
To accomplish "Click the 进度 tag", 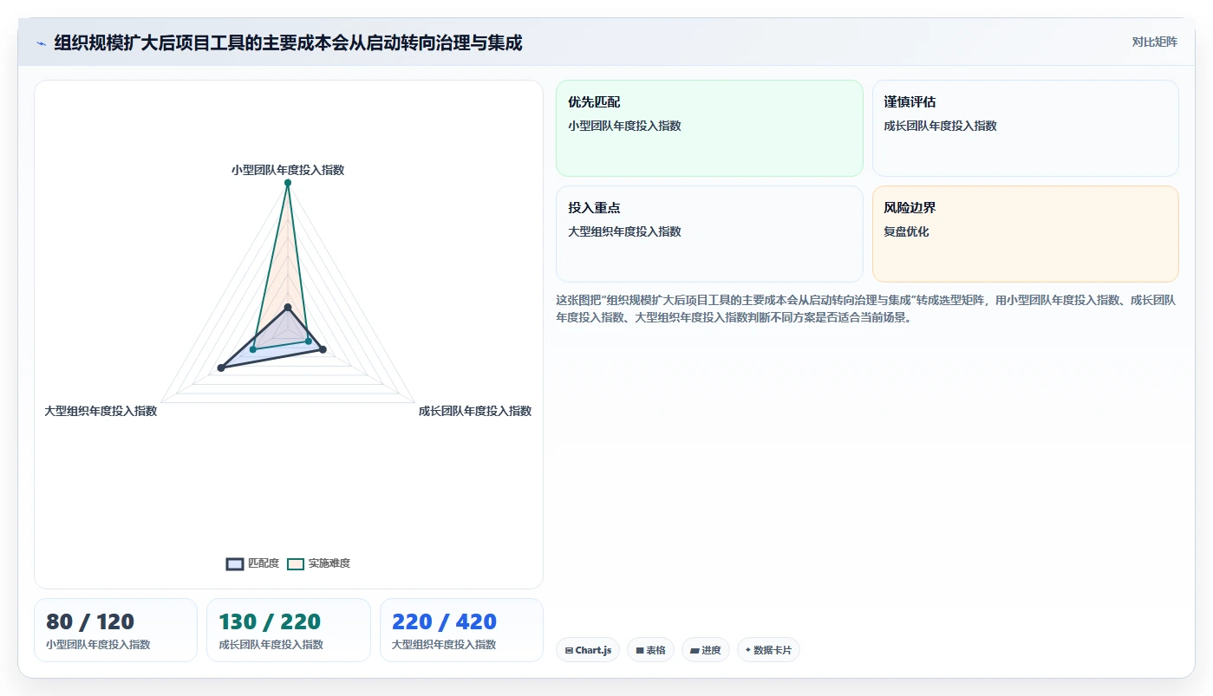I will pos(706,650).
